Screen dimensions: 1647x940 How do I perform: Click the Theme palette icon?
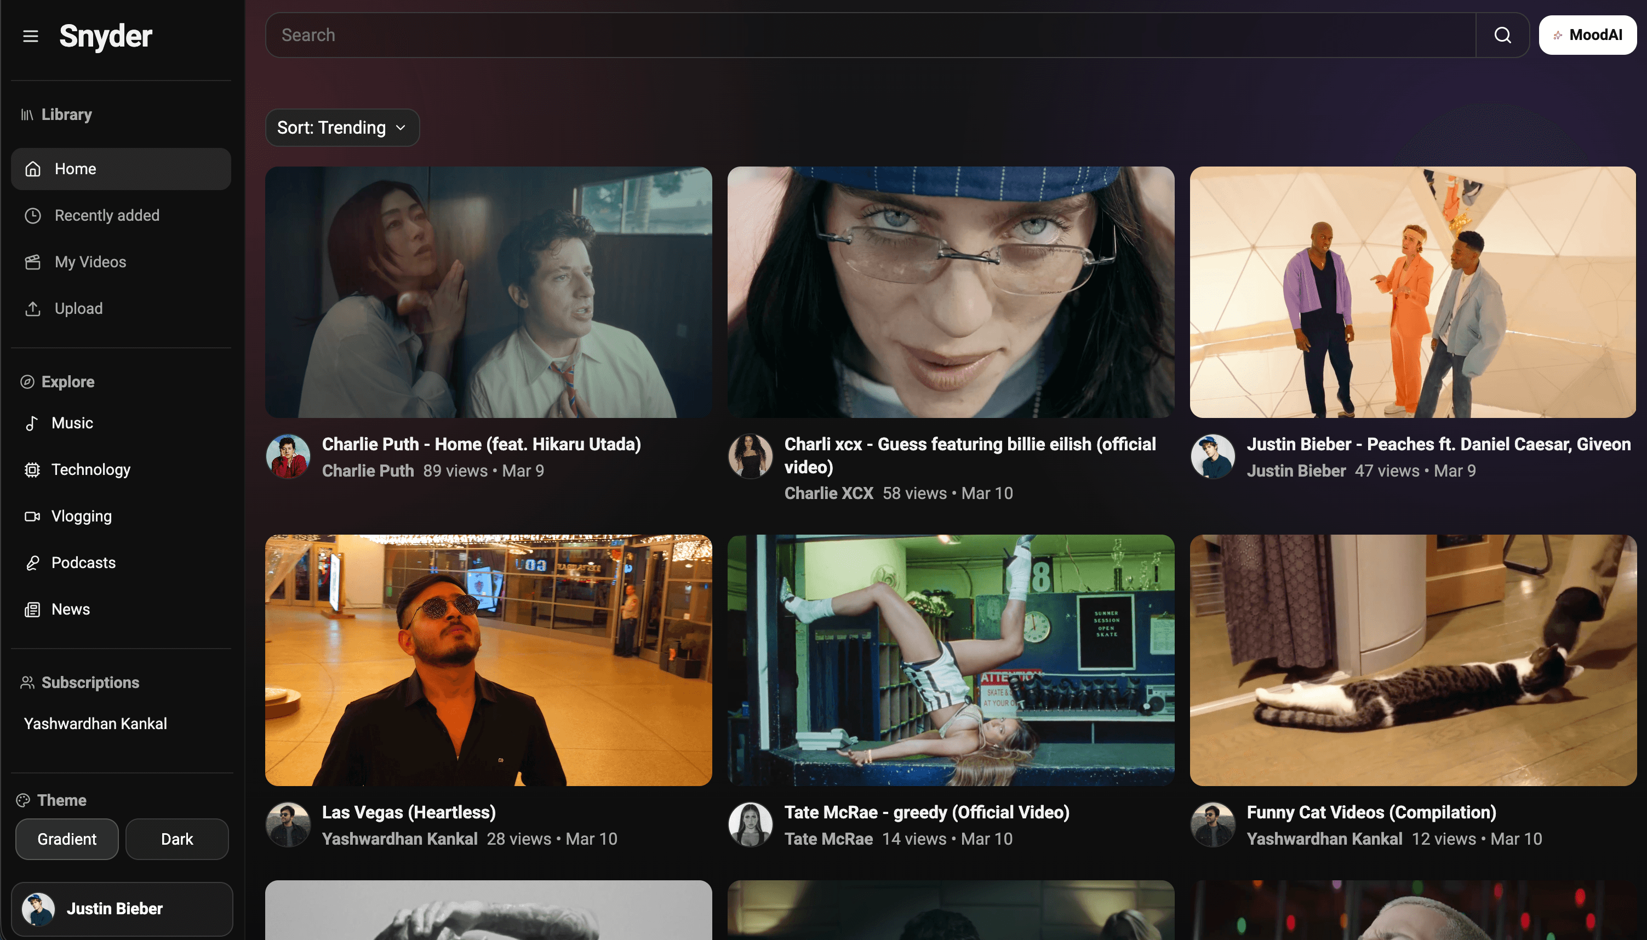click(x=23, y=800)
